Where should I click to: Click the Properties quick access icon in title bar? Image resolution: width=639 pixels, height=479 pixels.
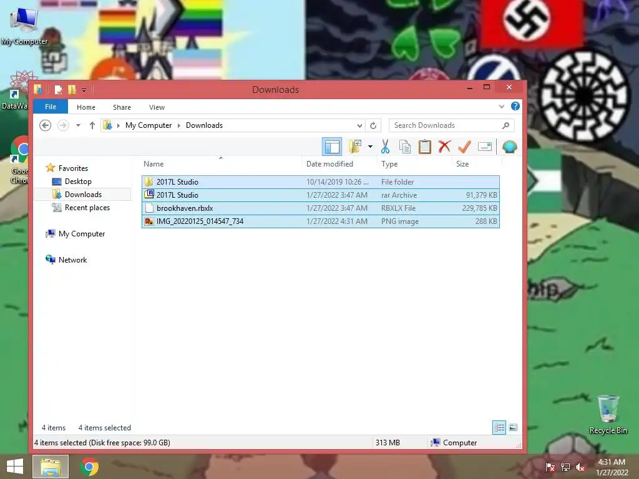pyautogui.click(x=58, y=90)
